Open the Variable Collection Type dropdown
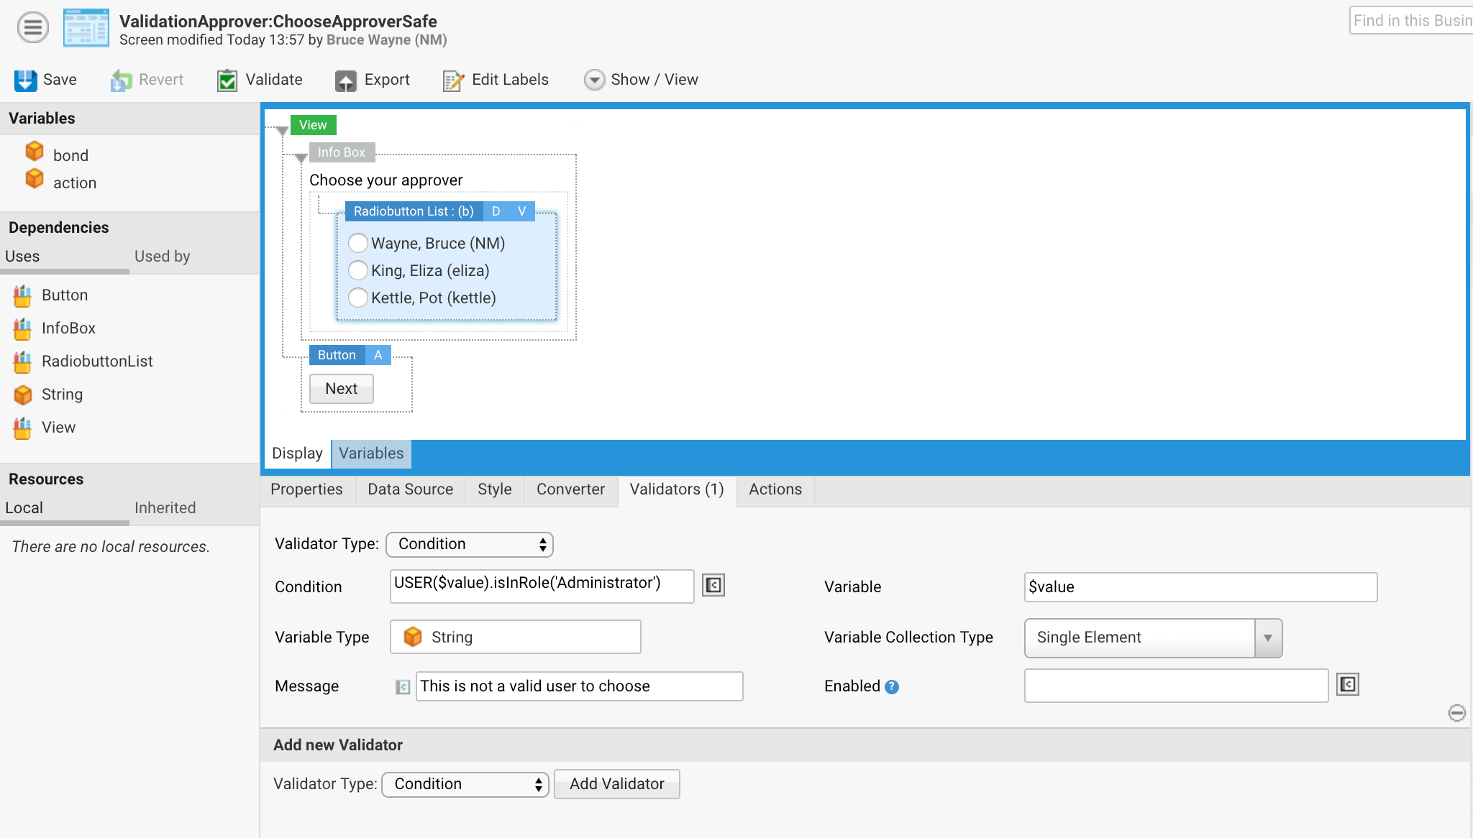The image size is (1473, 838). (1267, 637)
